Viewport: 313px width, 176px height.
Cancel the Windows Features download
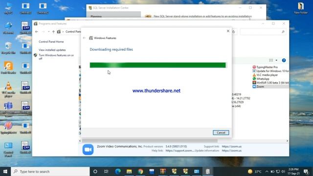coord(221,132)
